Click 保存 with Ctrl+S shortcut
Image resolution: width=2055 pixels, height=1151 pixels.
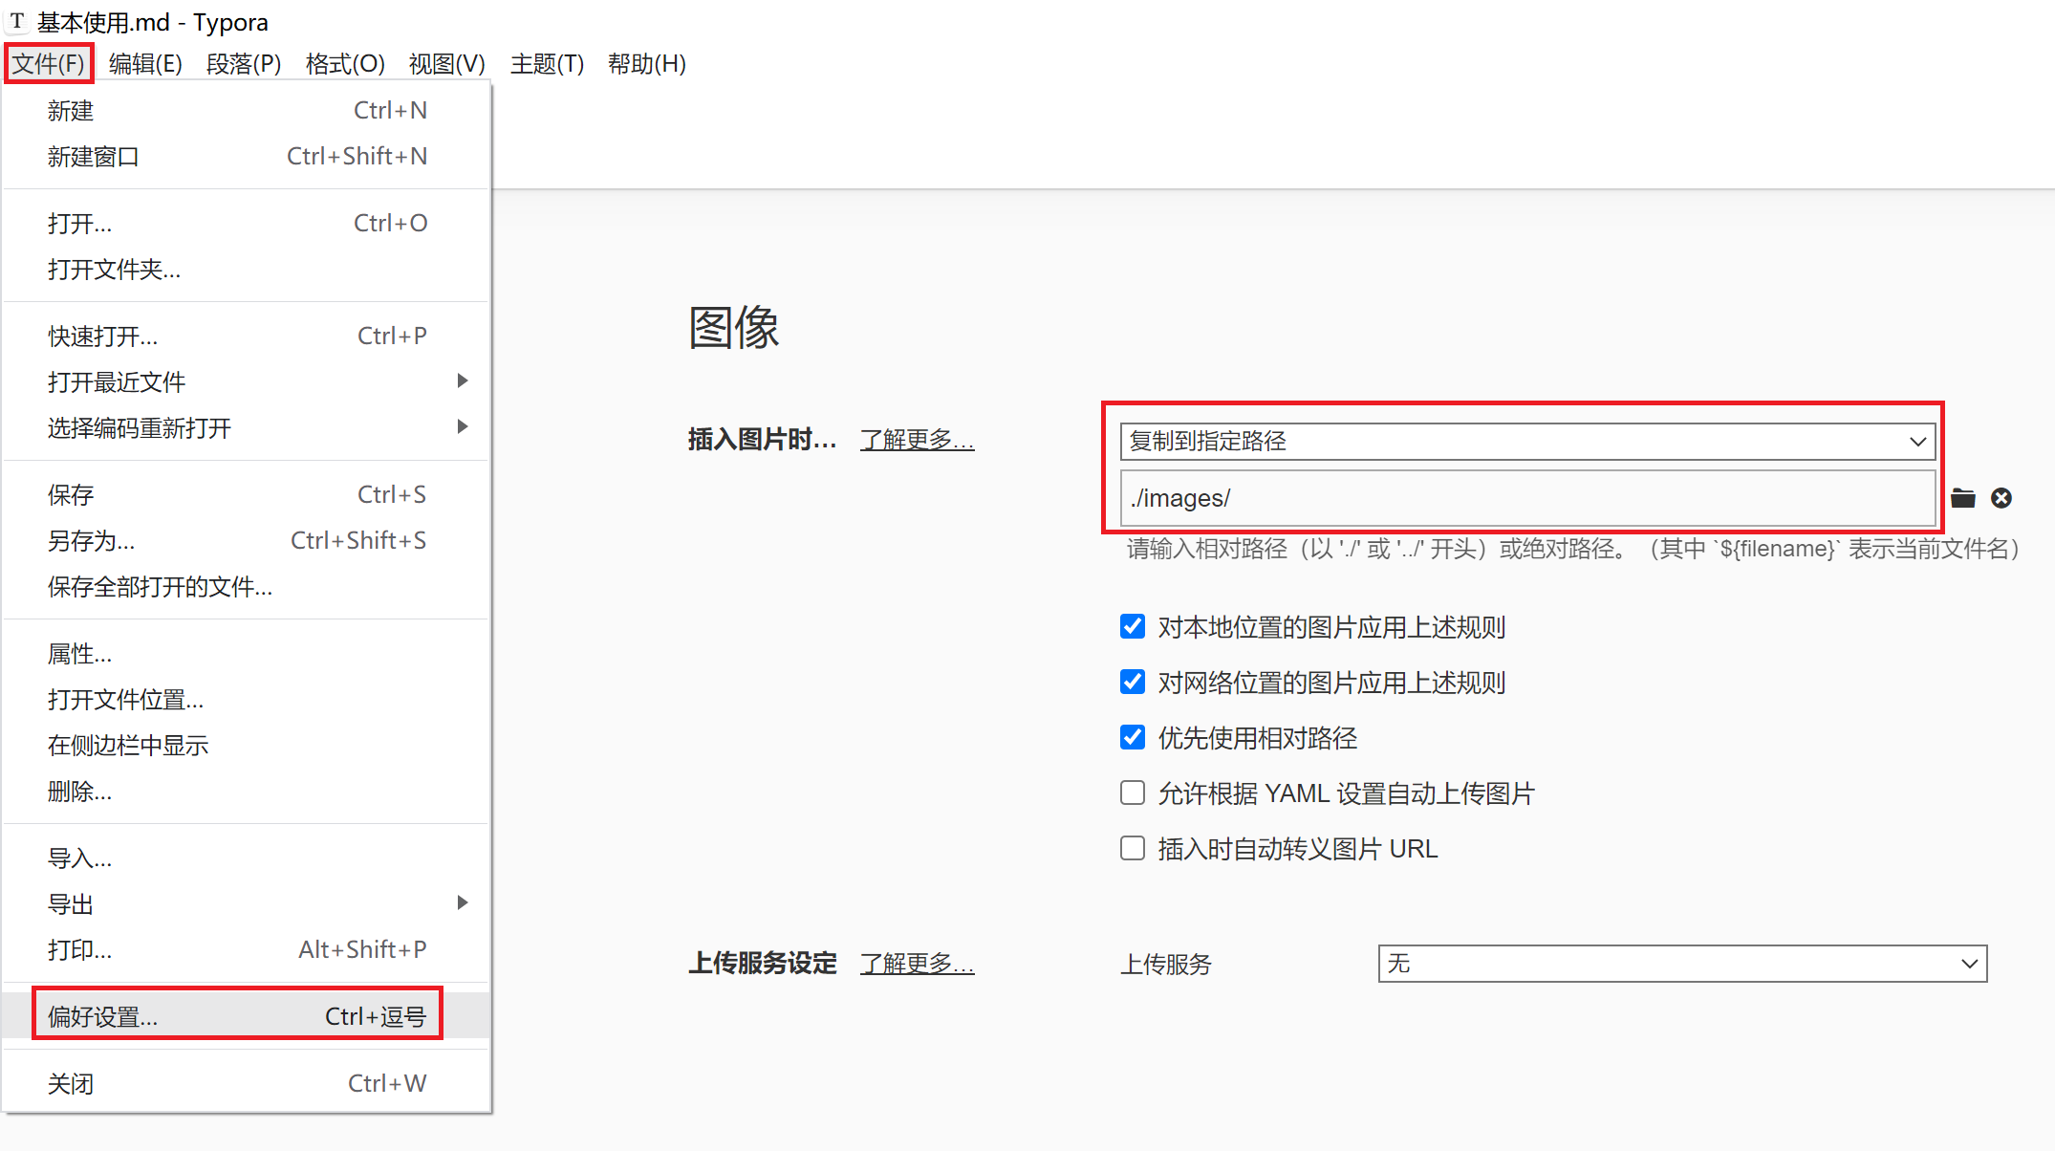tap(247, 495)
